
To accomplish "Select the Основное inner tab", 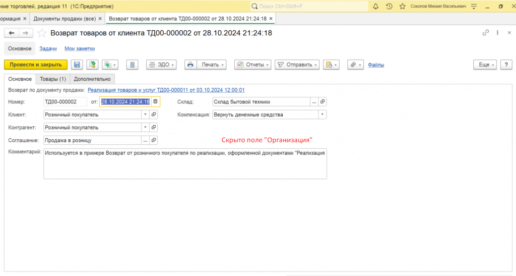I will click(20, 79).
